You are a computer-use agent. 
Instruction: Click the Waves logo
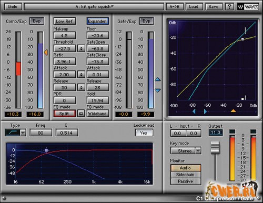(248, 7)
